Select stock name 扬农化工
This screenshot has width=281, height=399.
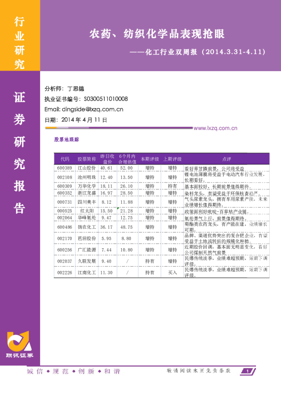click(87, 227)
